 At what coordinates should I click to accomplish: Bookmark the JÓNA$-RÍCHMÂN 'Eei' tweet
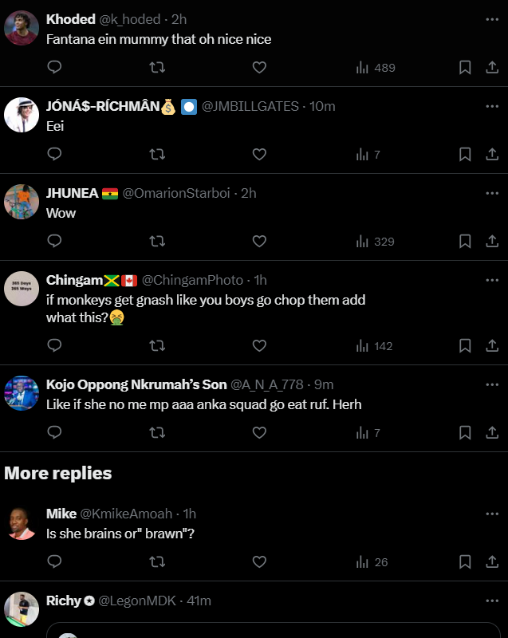465,154
